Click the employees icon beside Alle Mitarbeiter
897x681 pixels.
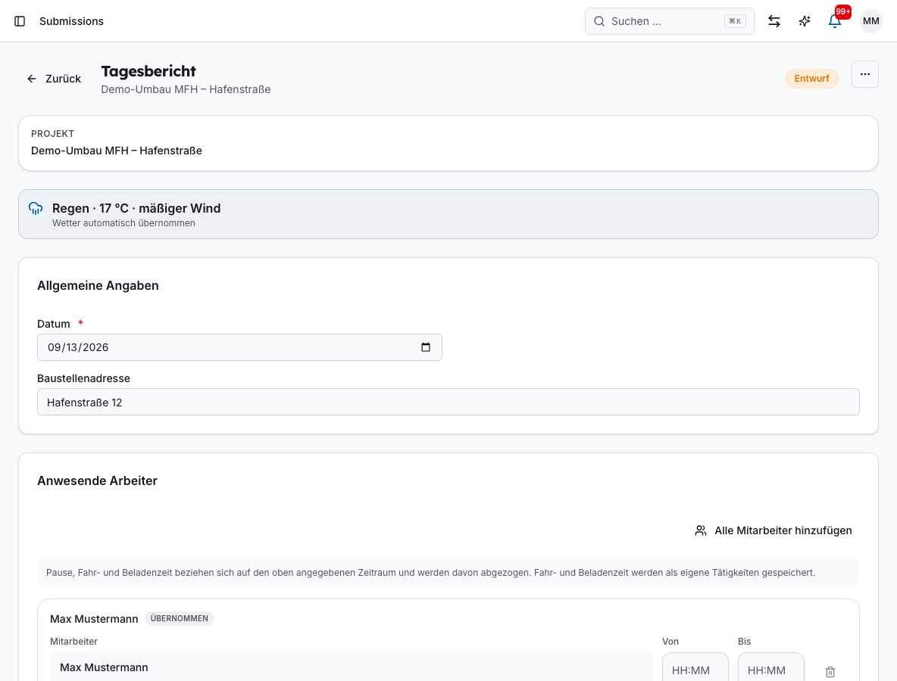pyautogui.click(x=700, y=530)
